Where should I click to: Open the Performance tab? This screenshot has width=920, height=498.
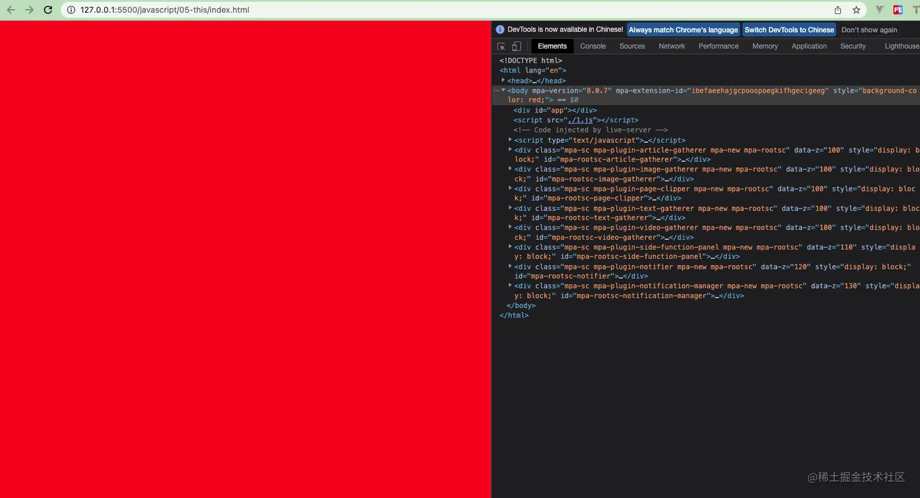[719, 46]
